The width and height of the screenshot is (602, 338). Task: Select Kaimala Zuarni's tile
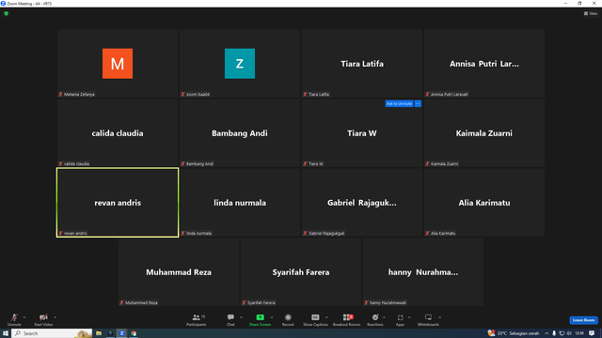tap(484, 133)
